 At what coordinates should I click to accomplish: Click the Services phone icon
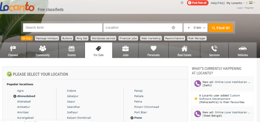pos(214,48)
